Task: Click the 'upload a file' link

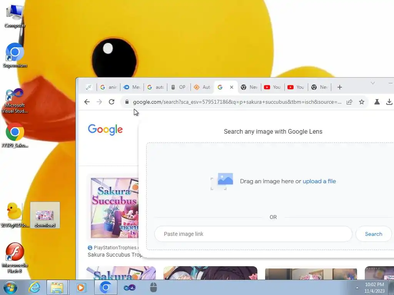Action: (x=319, y=181)
